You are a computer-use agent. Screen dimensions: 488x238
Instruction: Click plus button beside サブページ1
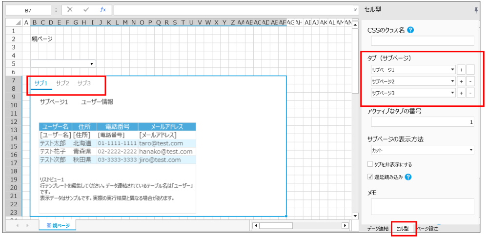click(x=461, y=70)
